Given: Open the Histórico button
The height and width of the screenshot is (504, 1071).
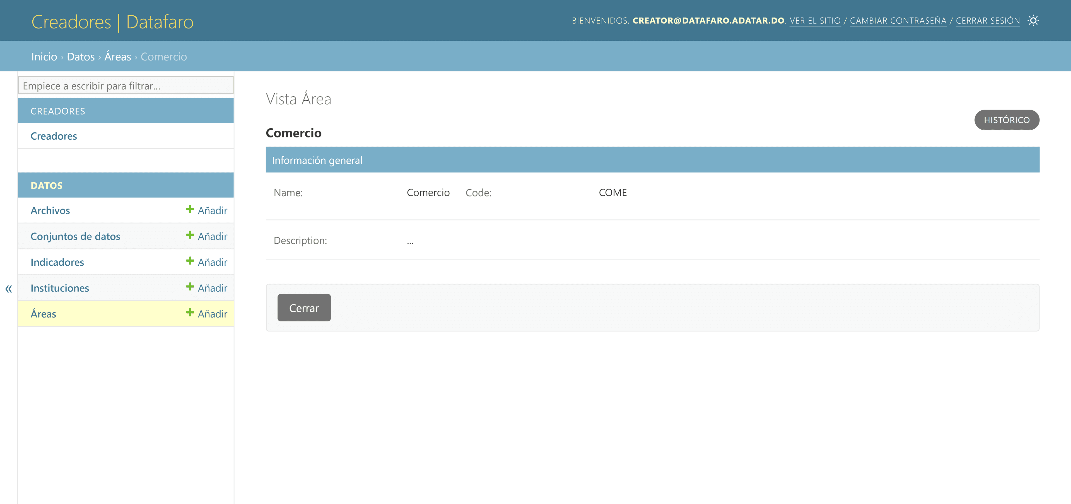Looking at the screenshot, I should (x=1007, y=120).
